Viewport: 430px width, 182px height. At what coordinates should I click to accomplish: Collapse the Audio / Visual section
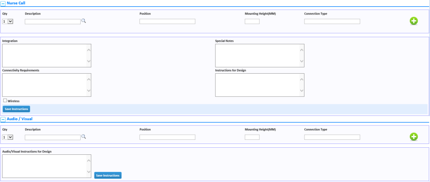[3, 119]
